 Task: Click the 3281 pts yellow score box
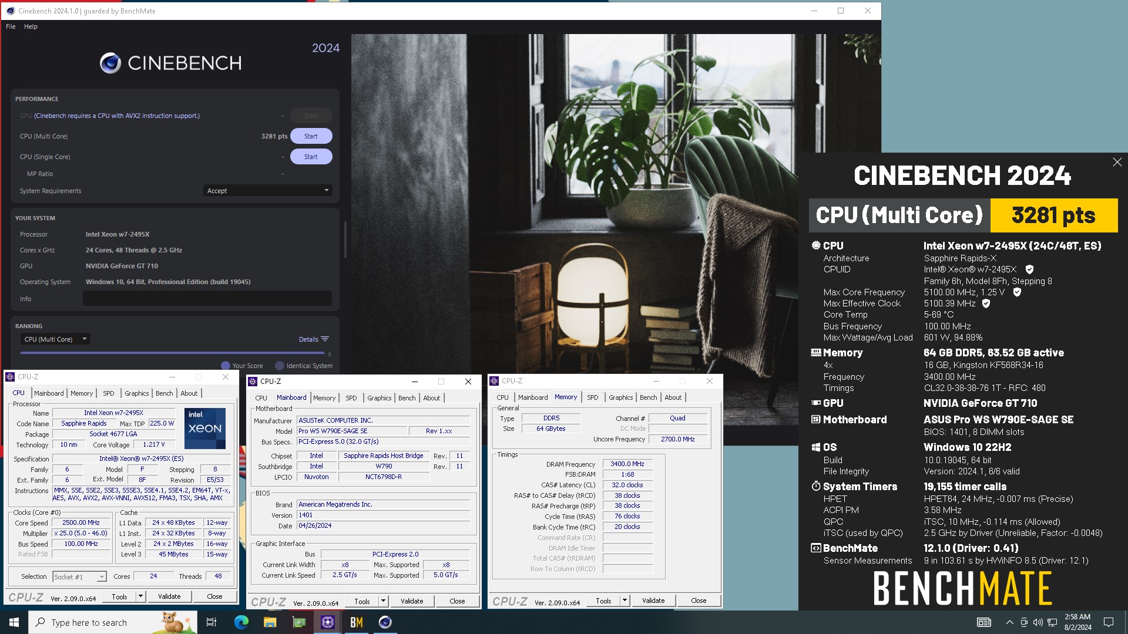tap(1053, 215)
